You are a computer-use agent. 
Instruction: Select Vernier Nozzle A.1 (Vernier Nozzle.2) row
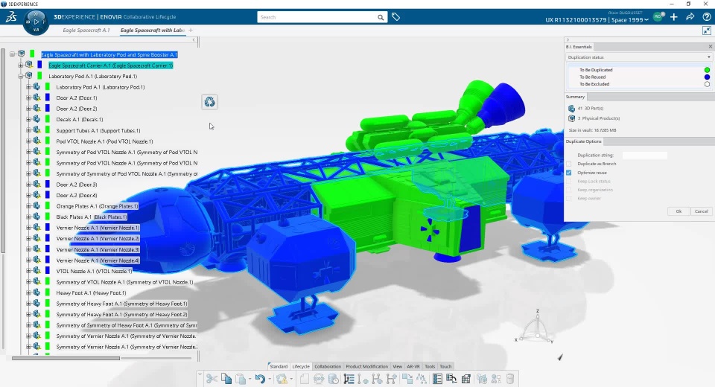coord(98,238)
